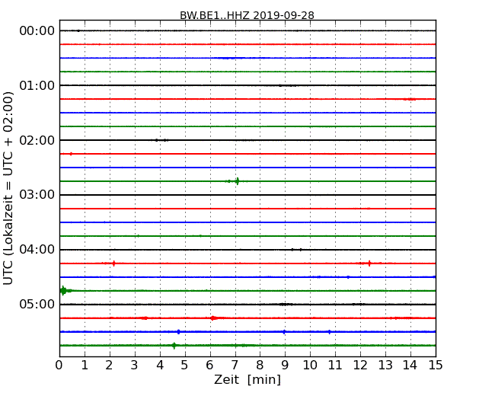Click x-axis tick label 15

click(x=436, y=365)
